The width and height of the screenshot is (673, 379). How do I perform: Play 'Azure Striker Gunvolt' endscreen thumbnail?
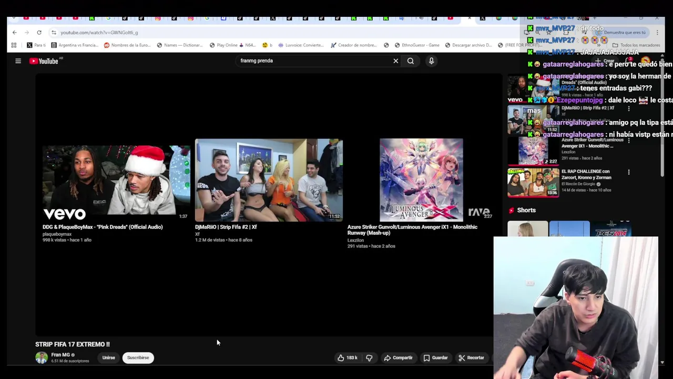(x=421, y=181)
